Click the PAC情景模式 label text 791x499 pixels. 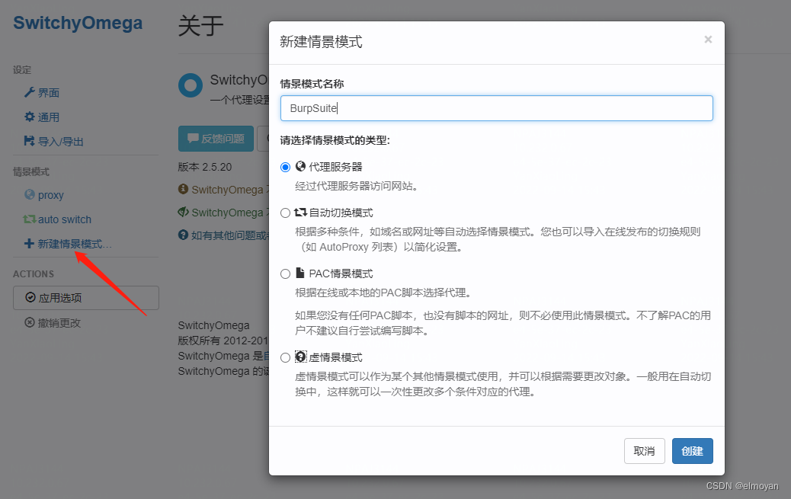coord(341,274)
